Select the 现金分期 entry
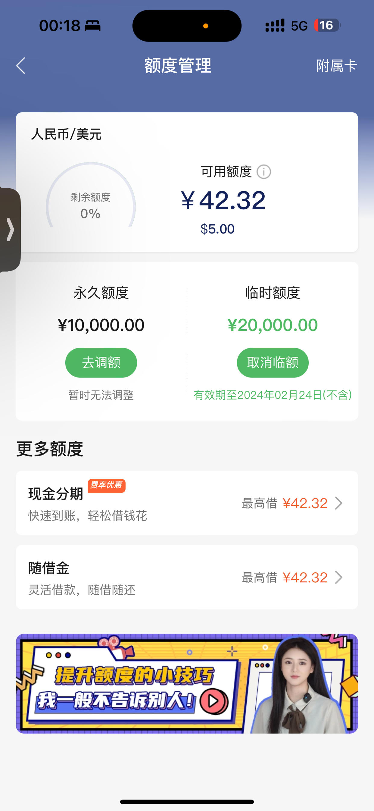This screenshot has height=811, width=374. (187, 503)
